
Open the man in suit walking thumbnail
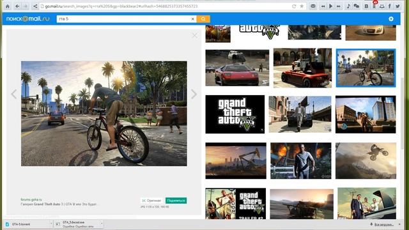tap(300, 114)
